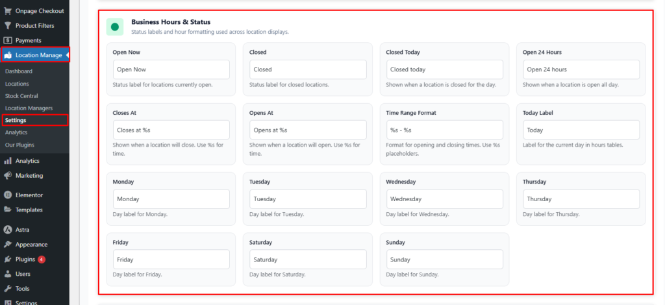This screenshot has width=665, height=305.
Task: Focus the Closes At text field
Action: (171, 130)
